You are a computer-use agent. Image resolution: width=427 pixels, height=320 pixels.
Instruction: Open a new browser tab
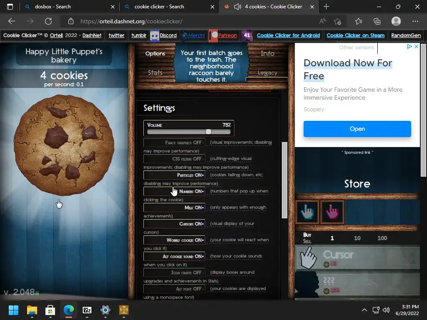point(326,7)
